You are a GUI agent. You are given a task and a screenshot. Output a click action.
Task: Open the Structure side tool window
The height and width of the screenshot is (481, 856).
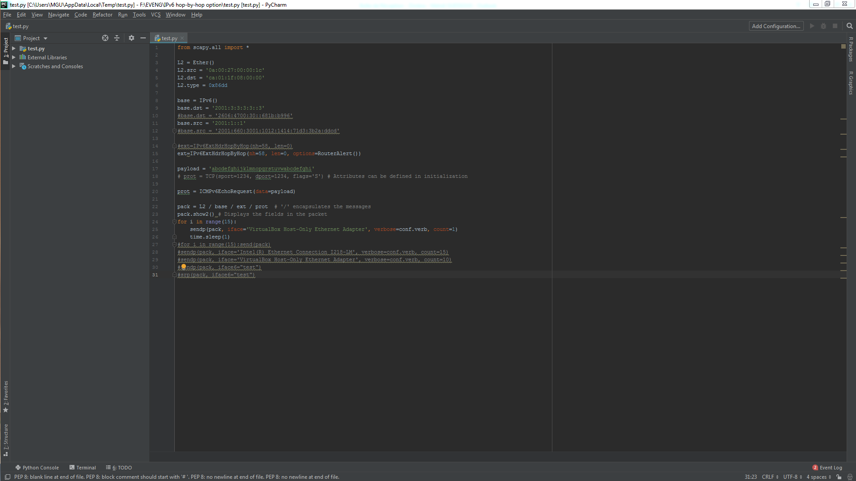click(x=6, y=440)
